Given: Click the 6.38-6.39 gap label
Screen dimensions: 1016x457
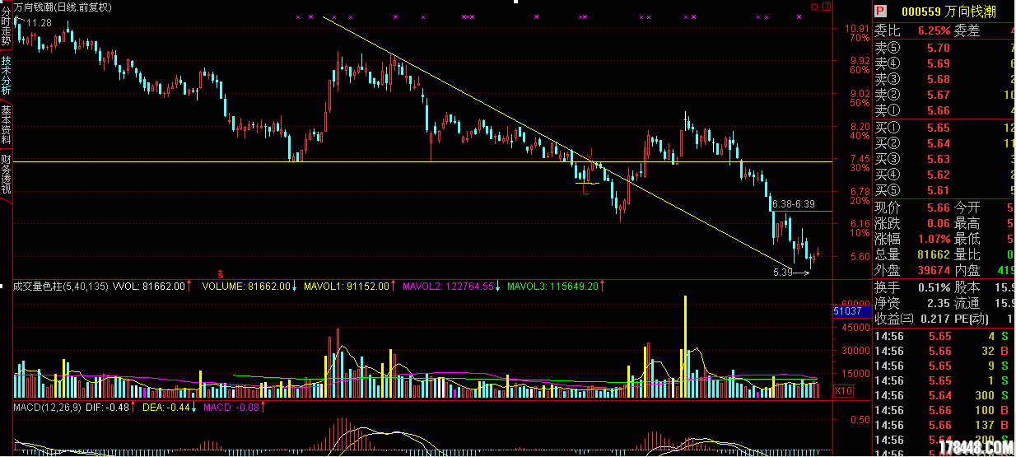Looking at the screenshot, I should (x=793, y=204).
